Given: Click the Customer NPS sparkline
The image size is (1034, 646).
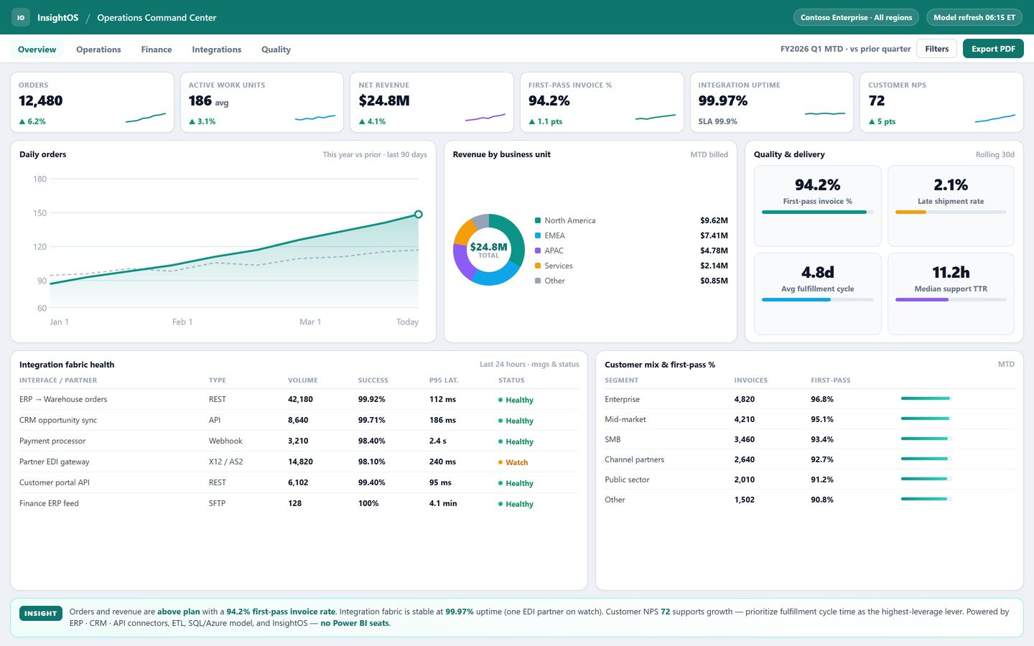Looking at the screenshot, I should tap(995, 118).
